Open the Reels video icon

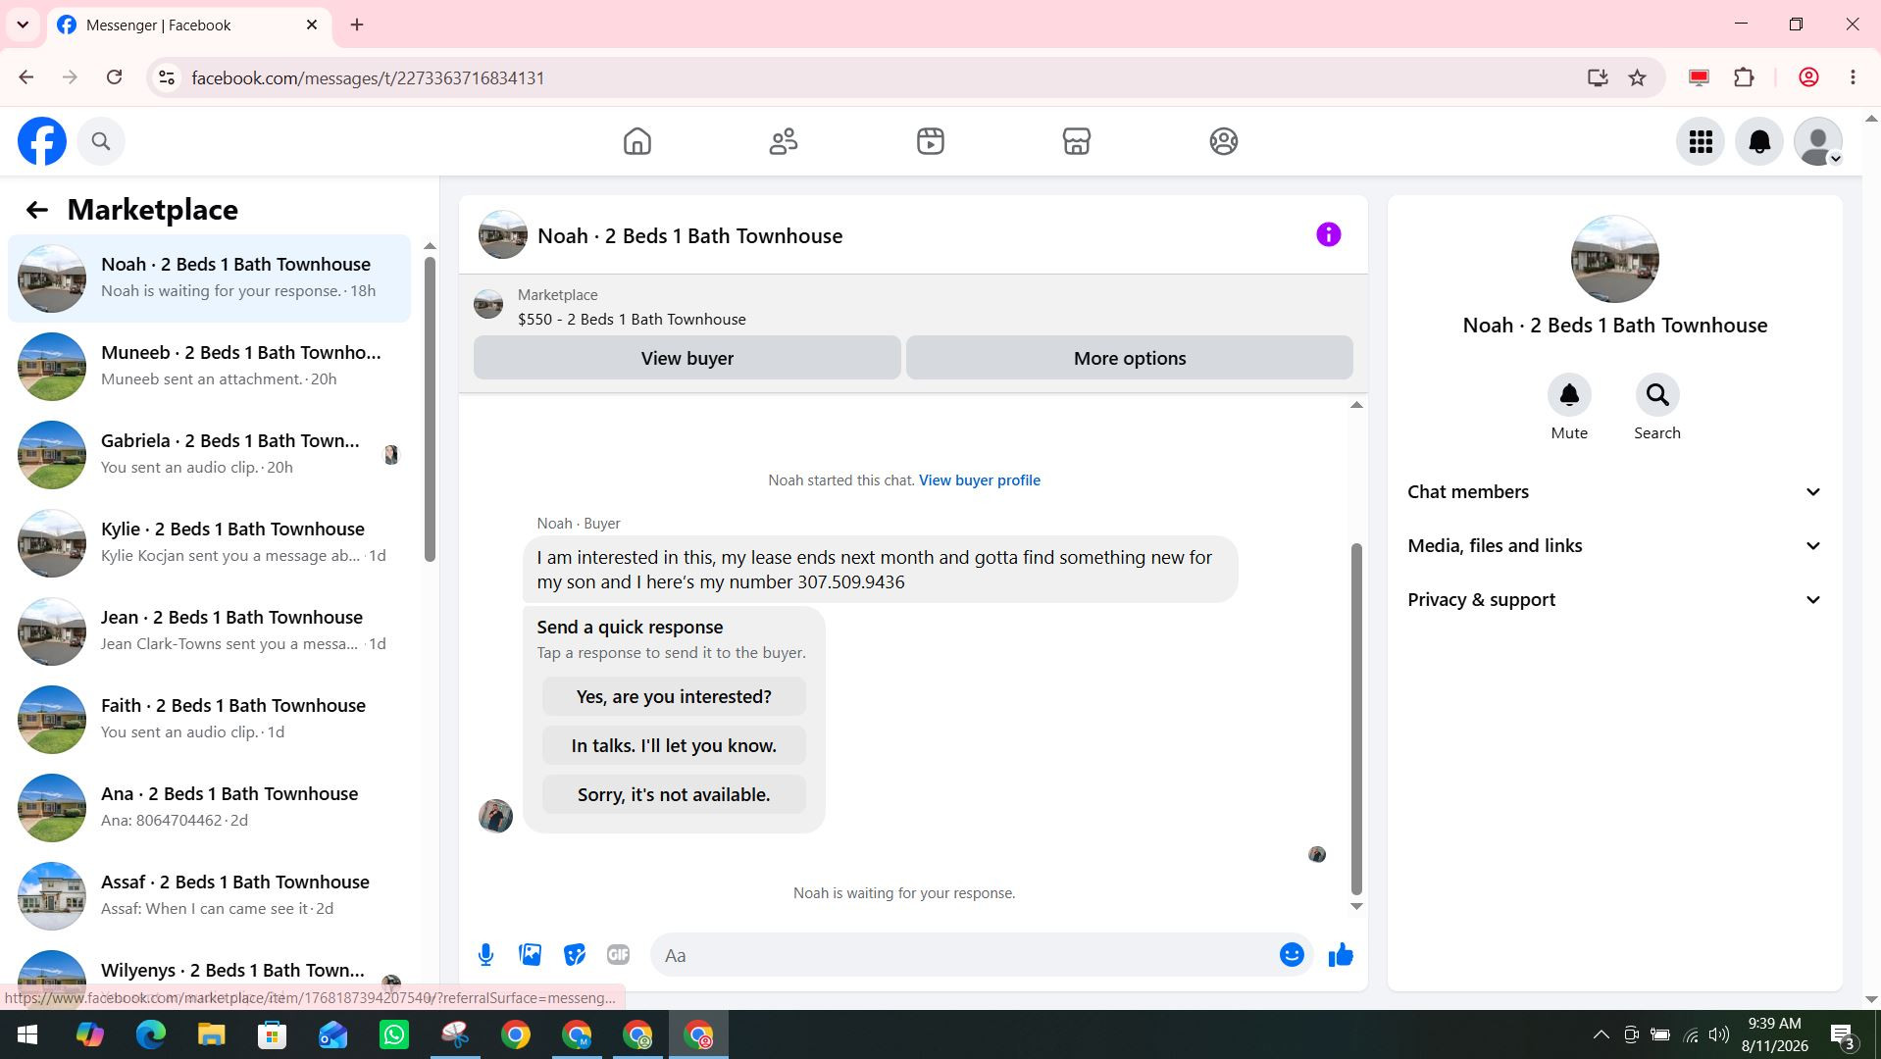[931, 141]
